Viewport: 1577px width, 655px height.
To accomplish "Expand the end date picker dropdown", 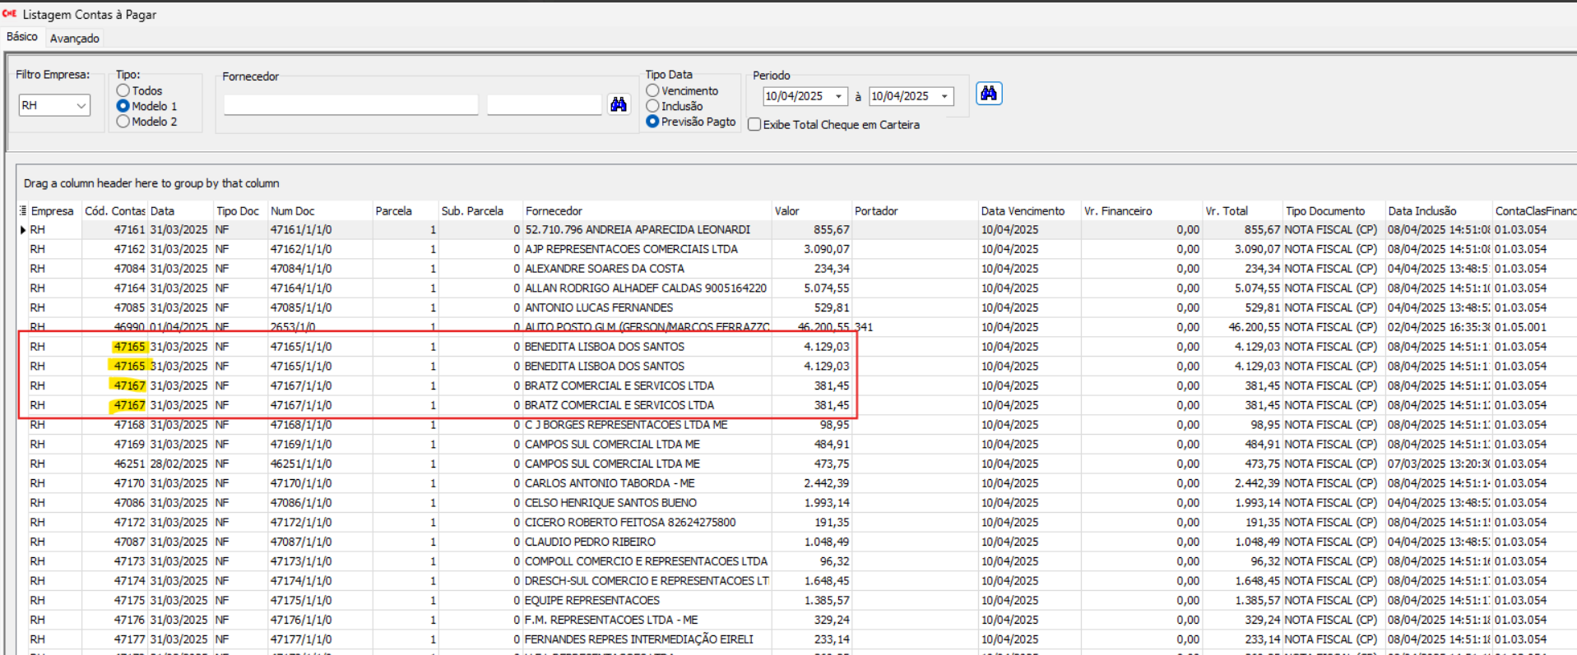I will (944, 96).
